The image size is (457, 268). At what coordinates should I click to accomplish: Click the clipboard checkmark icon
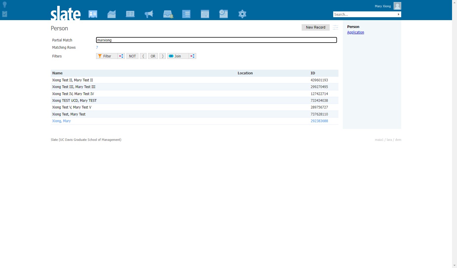tap(5, 14)
